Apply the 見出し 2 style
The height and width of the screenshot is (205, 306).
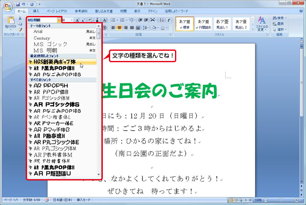pyautogui.click(x=241, y=24)
